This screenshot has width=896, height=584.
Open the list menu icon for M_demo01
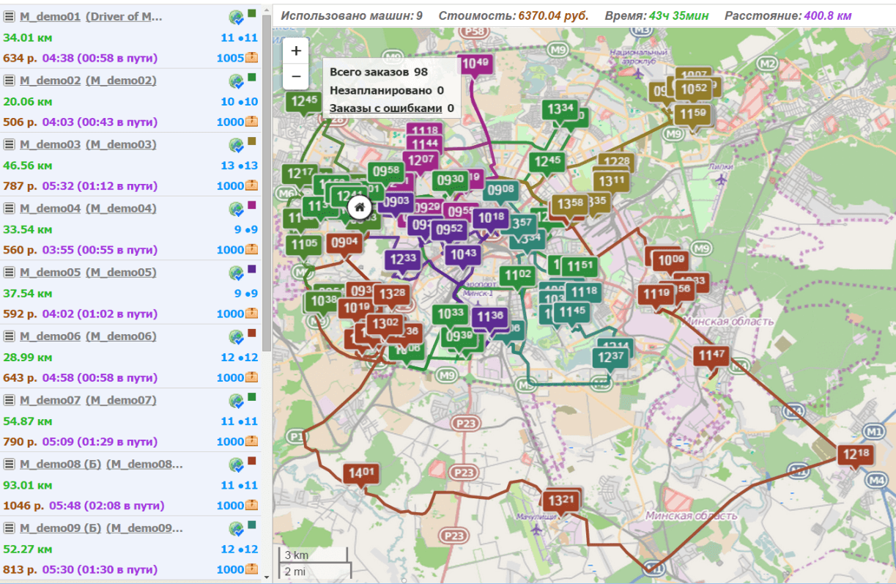[x=10, y=16]
